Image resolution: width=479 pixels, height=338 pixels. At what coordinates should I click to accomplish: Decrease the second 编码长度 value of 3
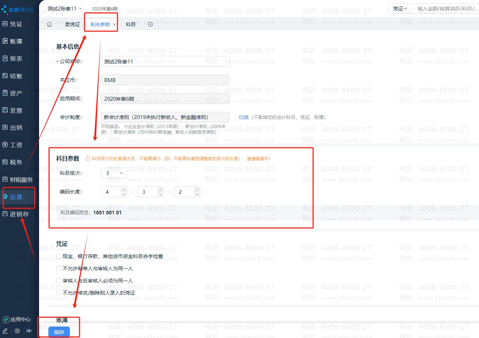point(161,194)
